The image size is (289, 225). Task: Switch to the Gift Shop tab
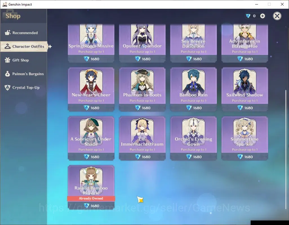tap(24, 60)
